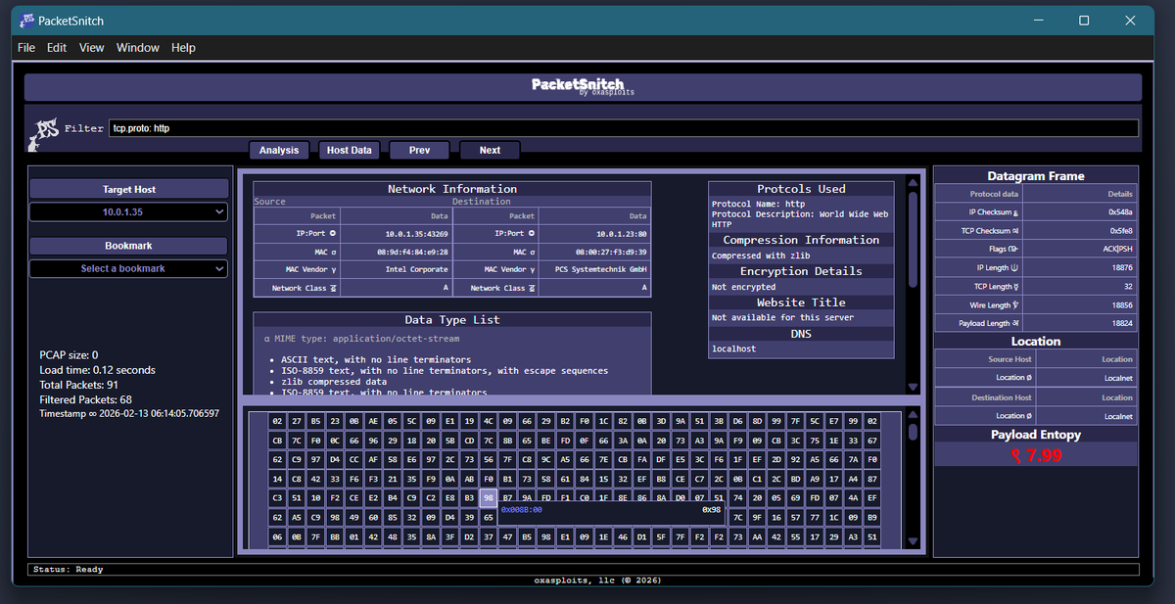Click 'Filtered Packets: 68' text
The height and width of the screenshot is (604, 1175).
click(x=85, y=399)
